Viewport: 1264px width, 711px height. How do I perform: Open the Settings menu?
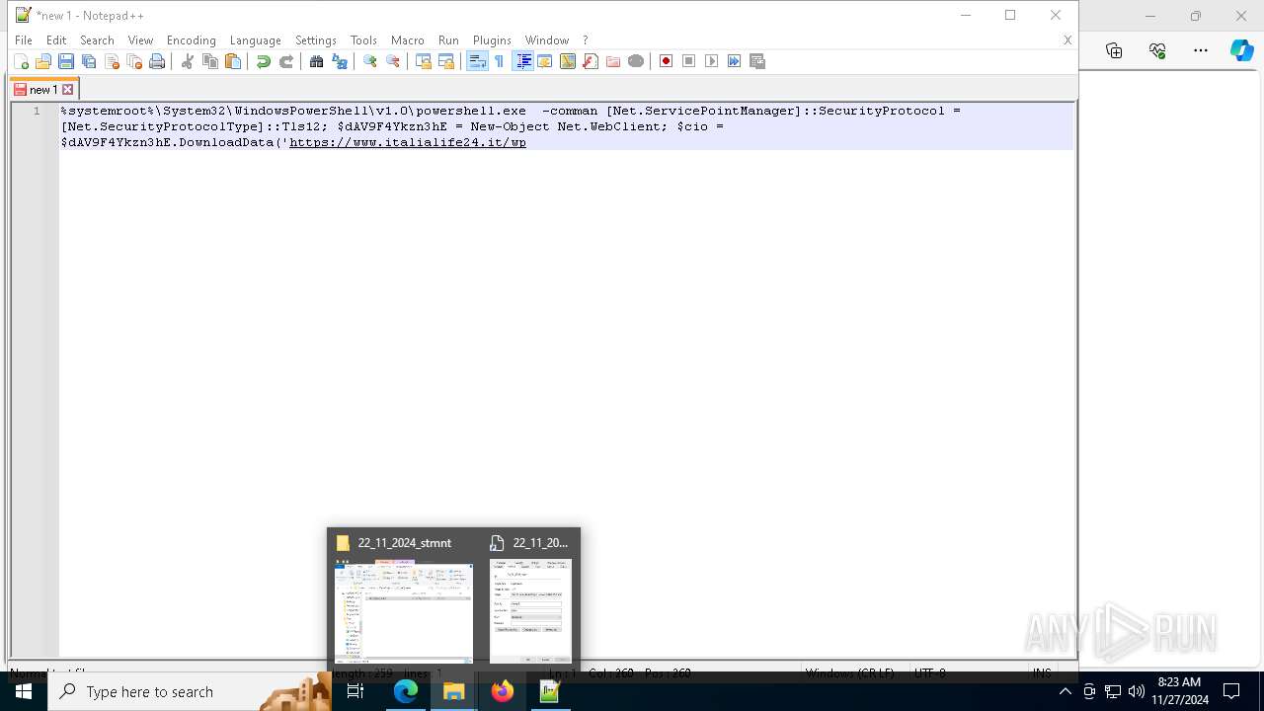(x=316, y=40)
